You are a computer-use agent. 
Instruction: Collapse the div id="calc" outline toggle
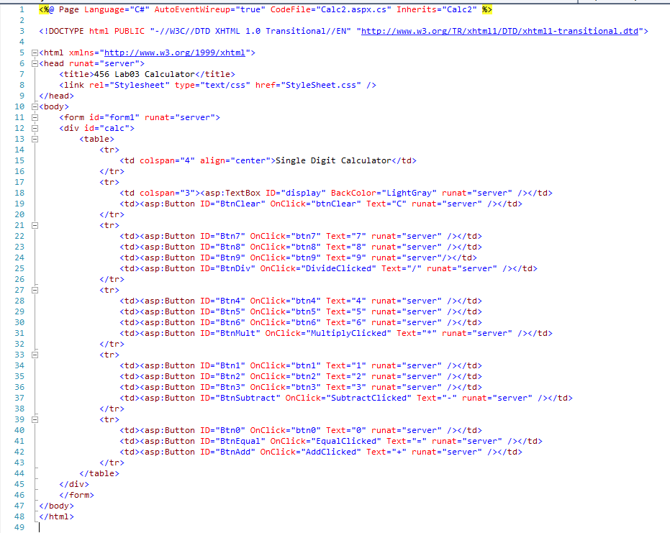pos(35,128)
